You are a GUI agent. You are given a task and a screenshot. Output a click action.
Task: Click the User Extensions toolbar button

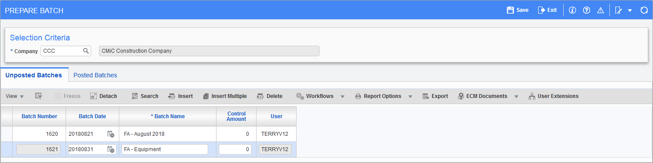point(554,96)
